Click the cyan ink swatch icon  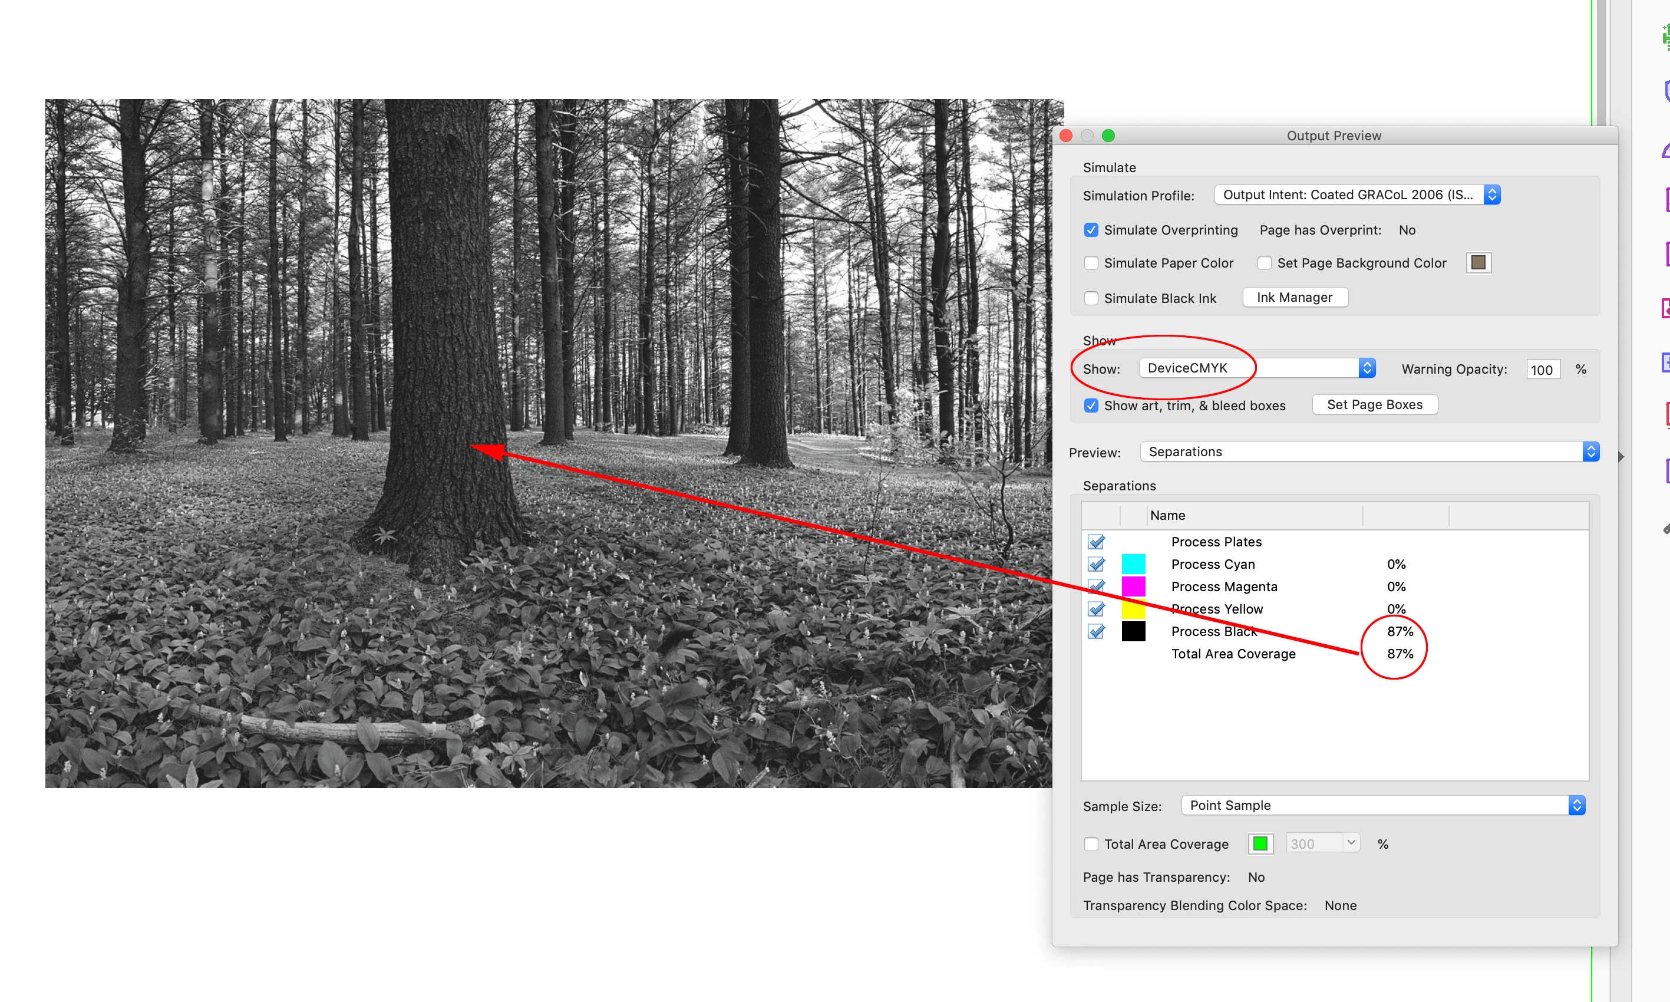pos(1133,564)
